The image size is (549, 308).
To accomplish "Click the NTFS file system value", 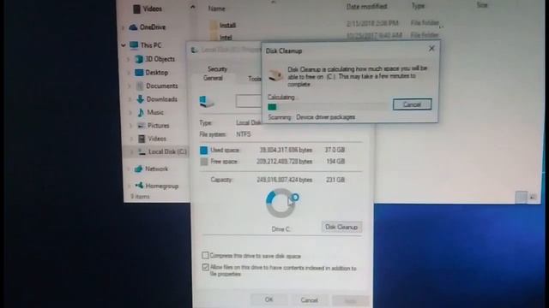I will click(244, 134).
